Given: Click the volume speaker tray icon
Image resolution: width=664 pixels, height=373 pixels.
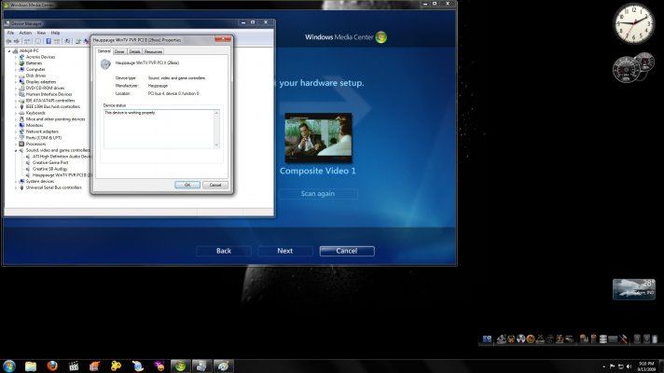Looking at the screenshot, I should [x=629, y=366].
